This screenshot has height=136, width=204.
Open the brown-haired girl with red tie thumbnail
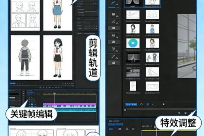pos(152,43)
